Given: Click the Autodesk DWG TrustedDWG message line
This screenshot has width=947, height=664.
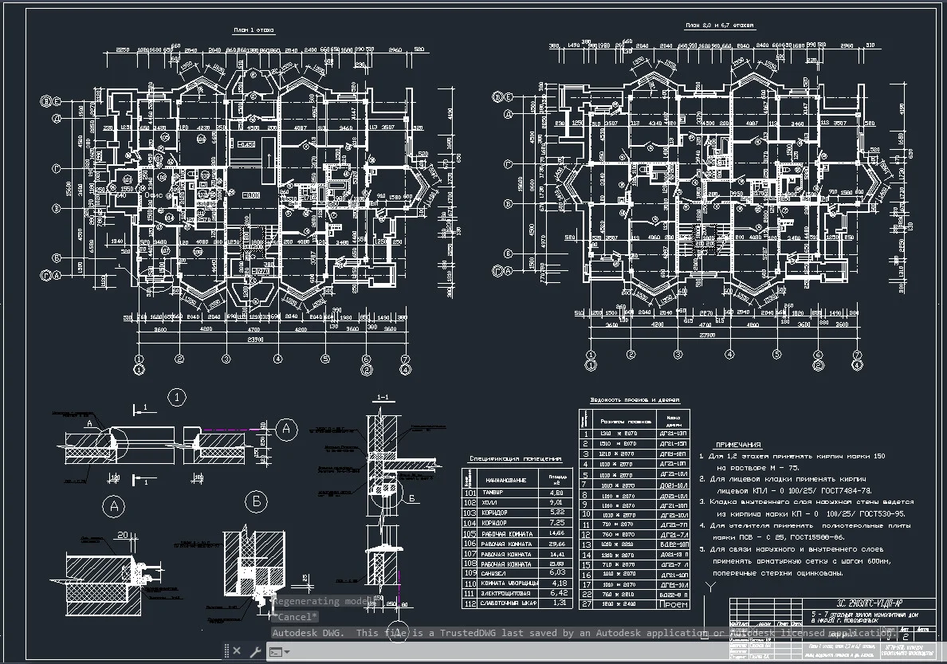Looking at the screenshot, I should pos(582,633).
